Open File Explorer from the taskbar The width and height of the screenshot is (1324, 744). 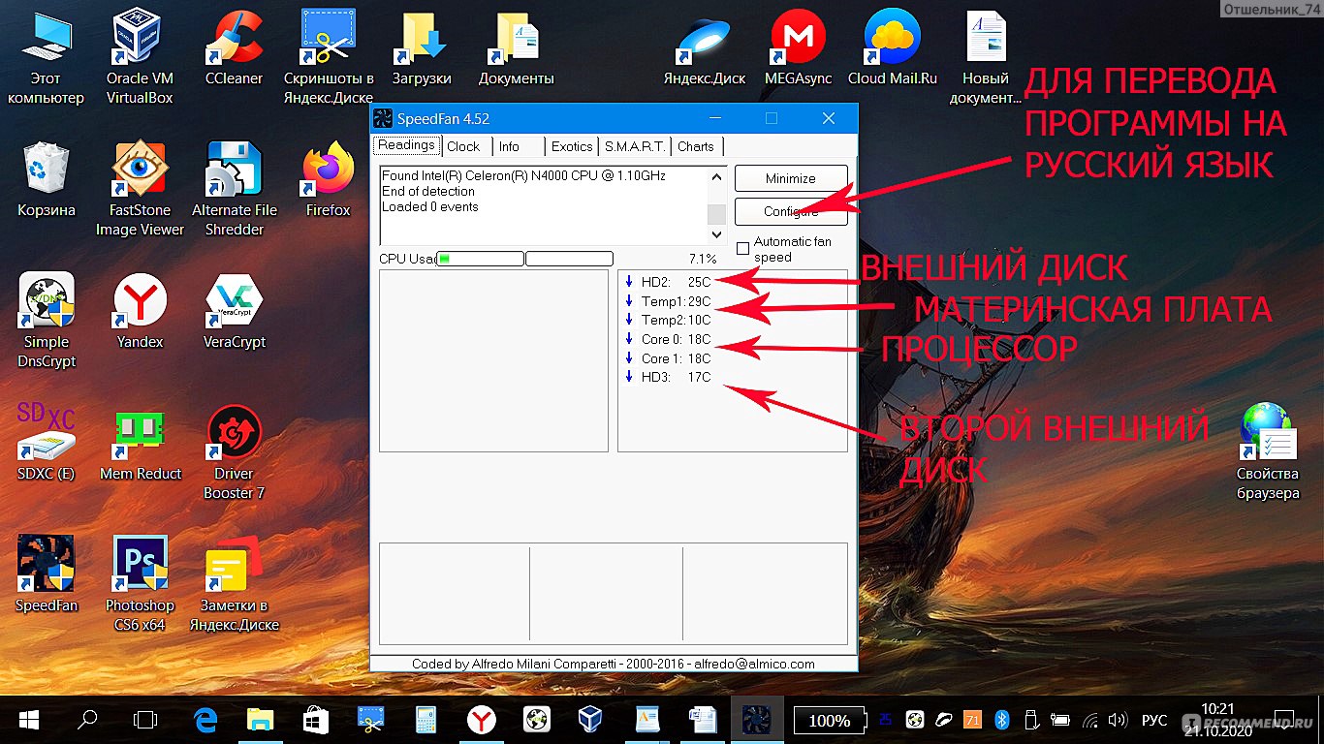261,720
